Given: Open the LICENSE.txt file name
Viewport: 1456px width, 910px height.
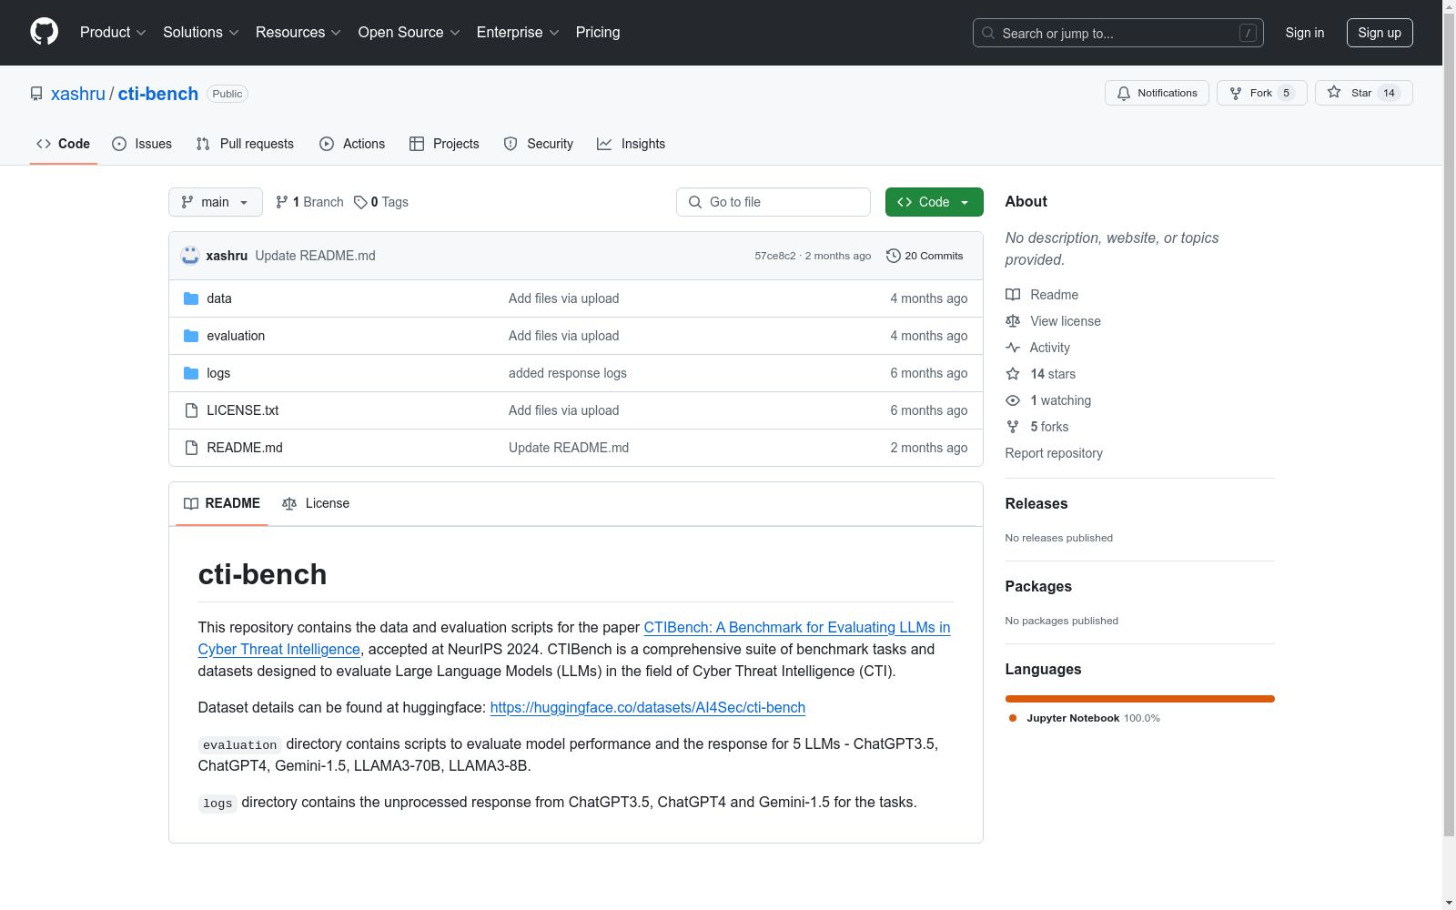Looking at the screenshot, I should tap(243, 410).
